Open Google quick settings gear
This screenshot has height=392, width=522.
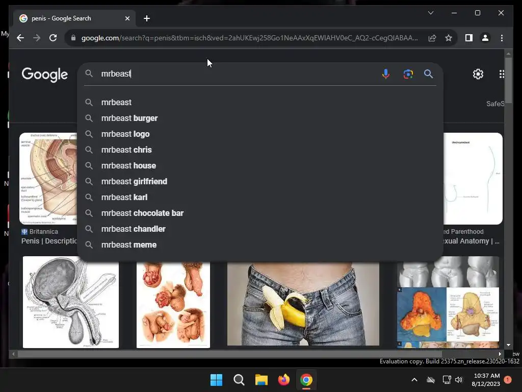[478, 74]
